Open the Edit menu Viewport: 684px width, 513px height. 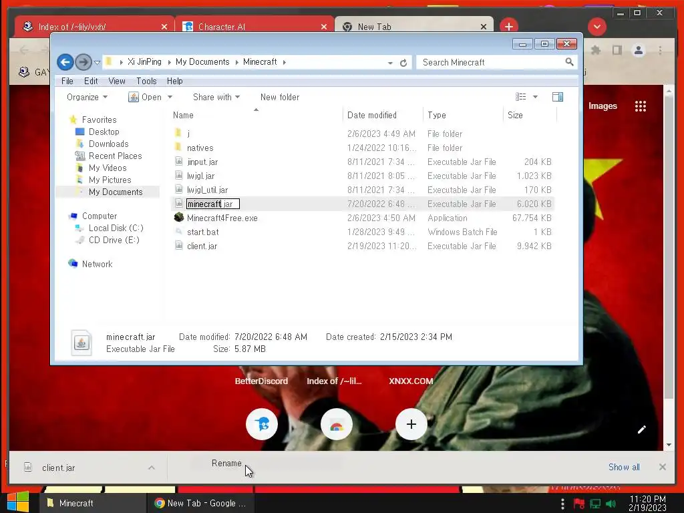click(x=91, y=81)
